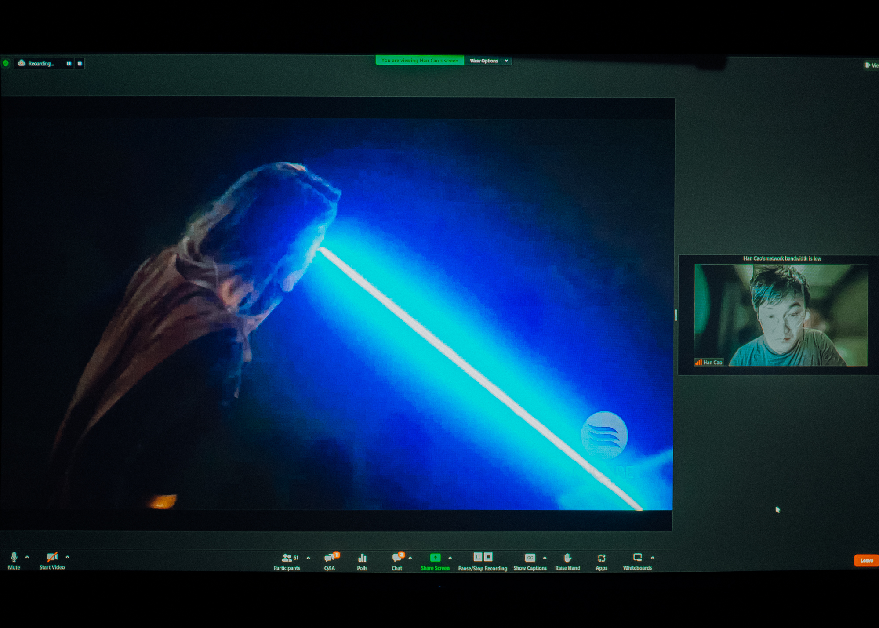879x628 pixels.
Task: Open the Chat panel
Action: [397, 561]
